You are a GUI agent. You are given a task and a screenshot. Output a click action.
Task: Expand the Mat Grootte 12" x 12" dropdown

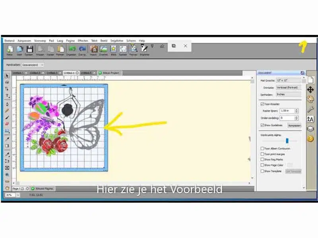pos(288,81)
